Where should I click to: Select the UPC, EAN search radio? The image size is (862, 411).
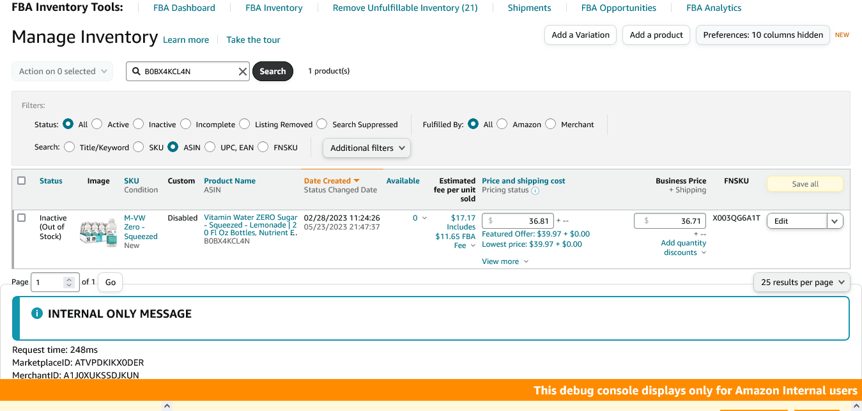210,147
